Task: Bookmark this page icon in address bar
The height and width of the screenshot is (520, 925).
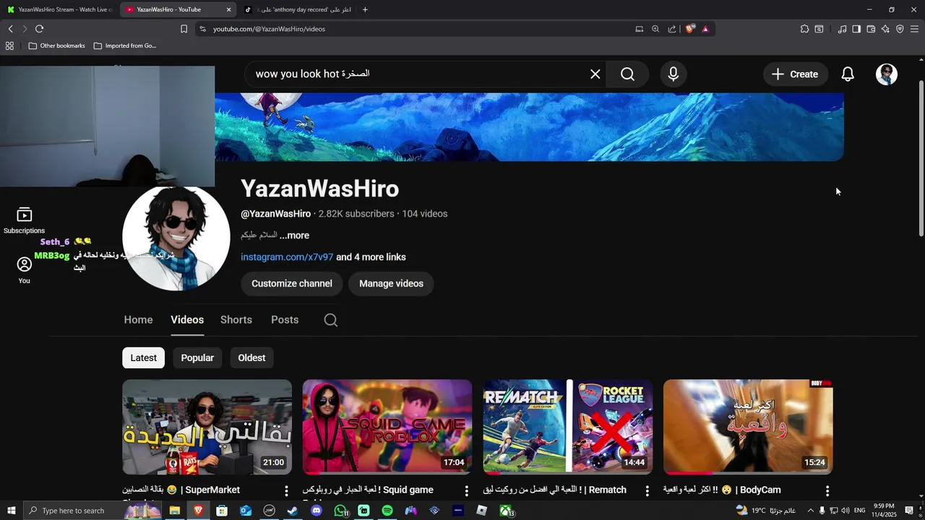Action: coord(184,29)
